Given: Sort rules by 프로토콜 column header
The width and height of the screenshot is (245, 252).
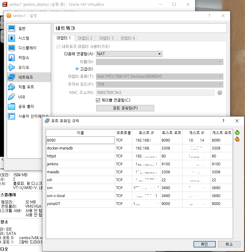Looking at the screenshot, I should (123, 133).
